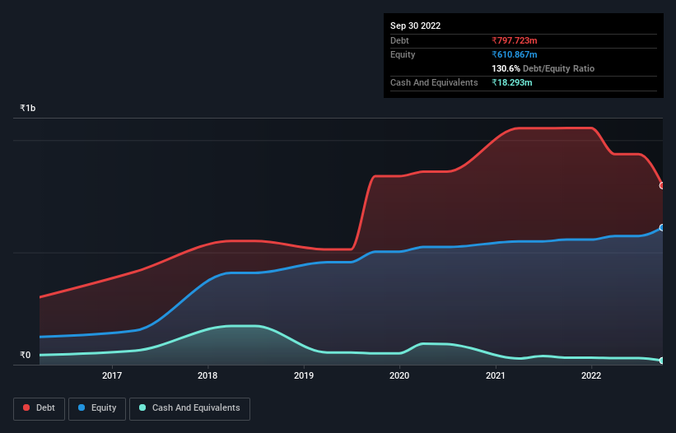
Task: Click the 2022 x-axis label
Action: coord(591,375)
